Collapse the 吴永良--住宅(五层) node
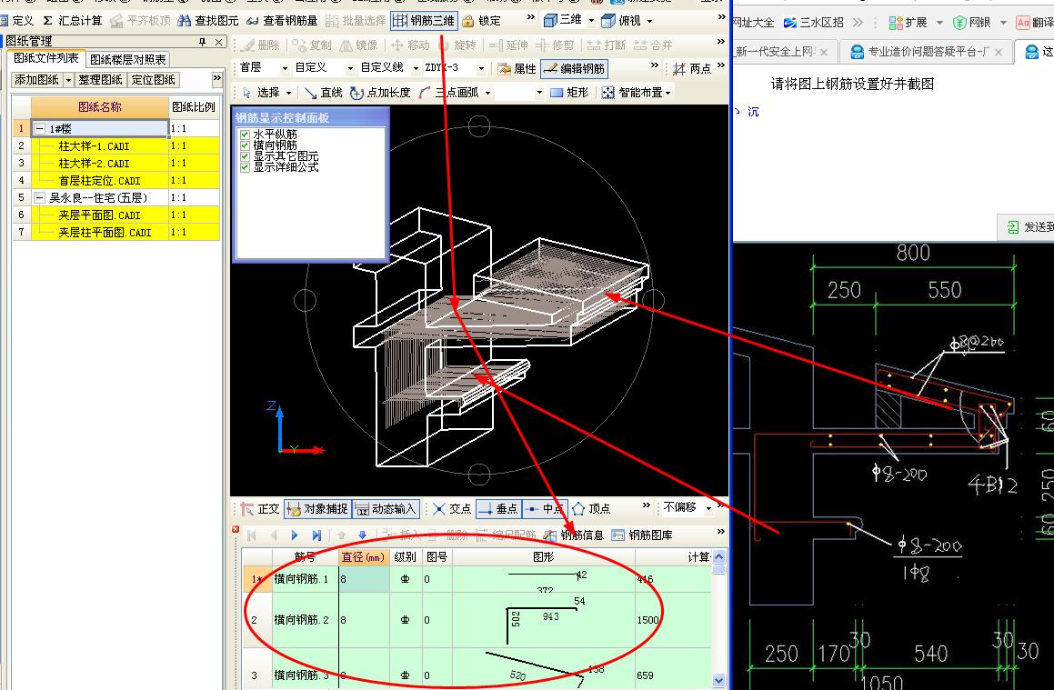 click(x=40, y=197)
